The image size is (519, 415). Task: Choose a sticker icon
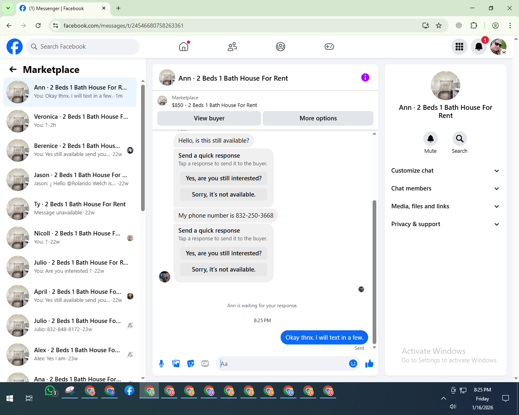[191, 364]
